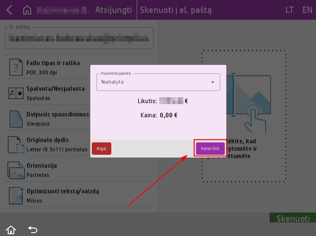
Task: Switch language to EN
Action: pyautogui.click(x=307, y=10)
